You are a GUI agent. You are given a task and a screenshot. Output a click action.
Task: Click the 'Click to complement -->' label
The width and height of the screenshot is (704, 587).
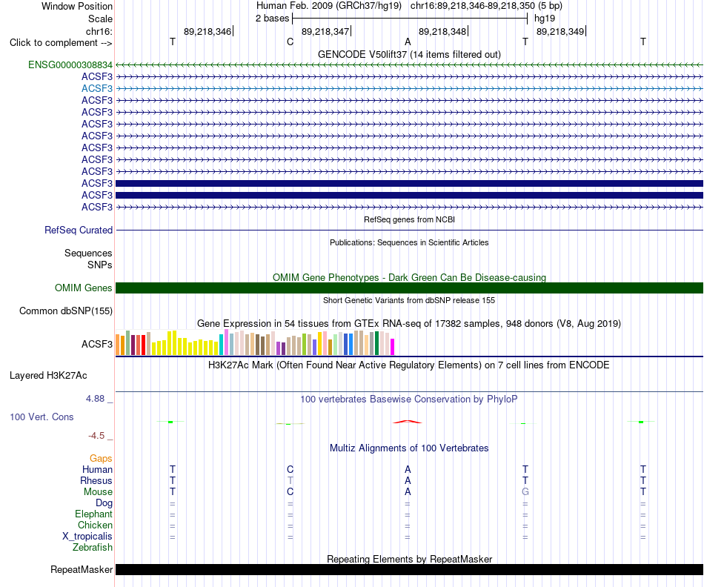pos(61,43)
